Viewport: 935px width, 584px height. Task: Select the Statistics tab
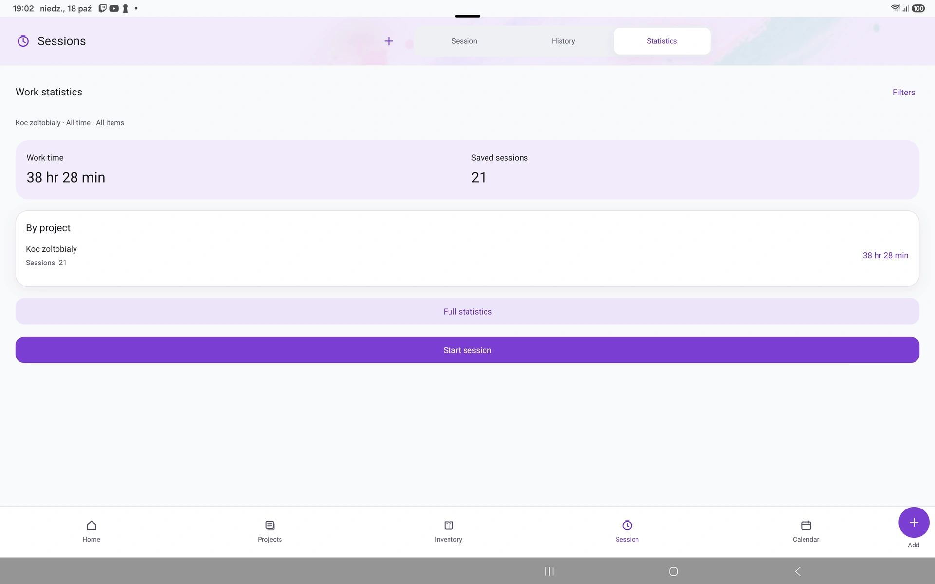pyautogui.click(x=661, y=41)
